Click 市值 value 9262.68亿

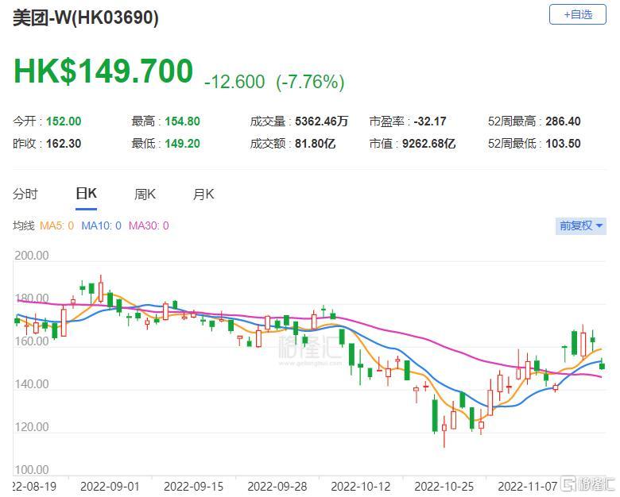coord(428,144)
